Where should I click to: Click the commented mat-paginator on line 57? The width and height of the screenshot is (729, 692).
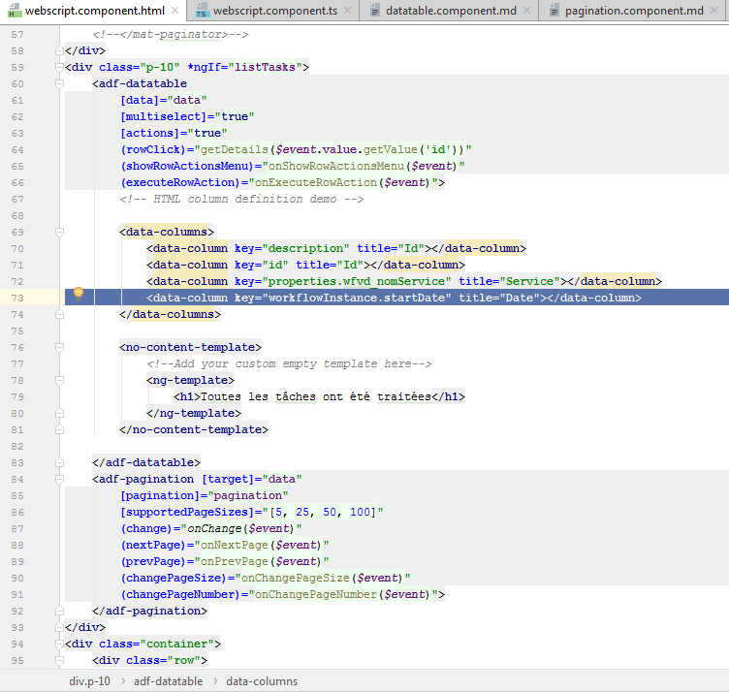pyautogui.click(x=171, y=34)
